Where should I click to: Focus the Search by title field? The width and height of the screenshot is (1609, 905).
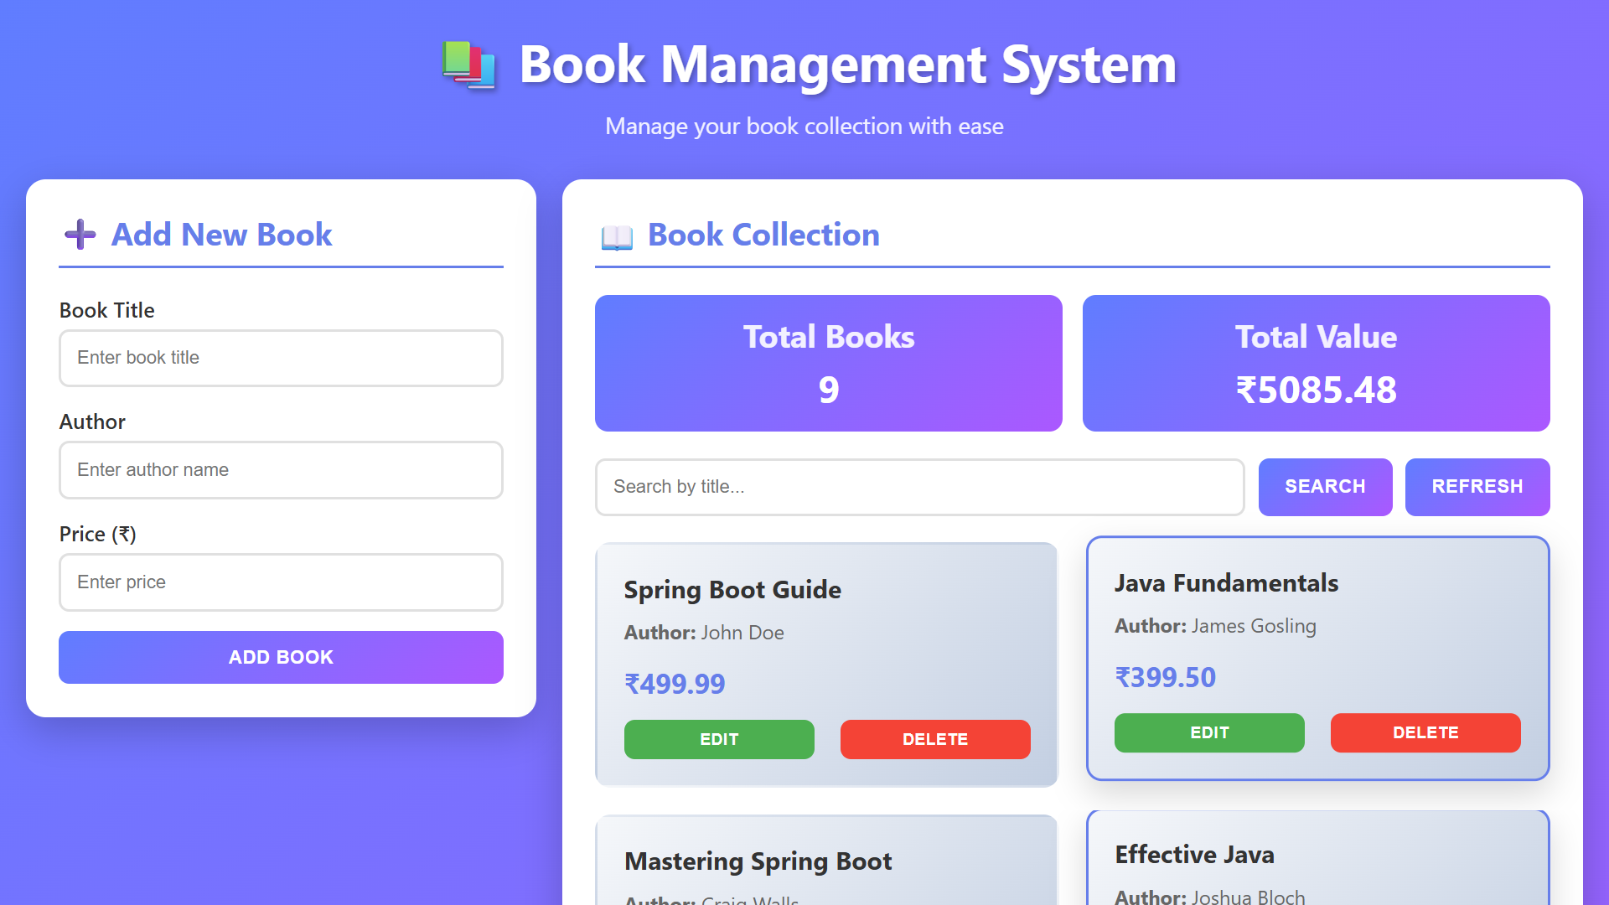(x=919, y=487)
